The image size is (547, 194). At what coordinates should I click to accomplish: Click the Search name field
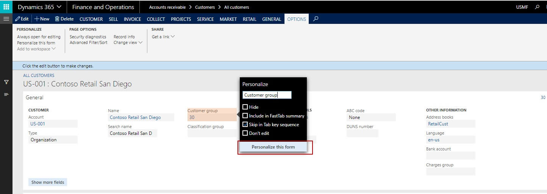coord(132,133)
